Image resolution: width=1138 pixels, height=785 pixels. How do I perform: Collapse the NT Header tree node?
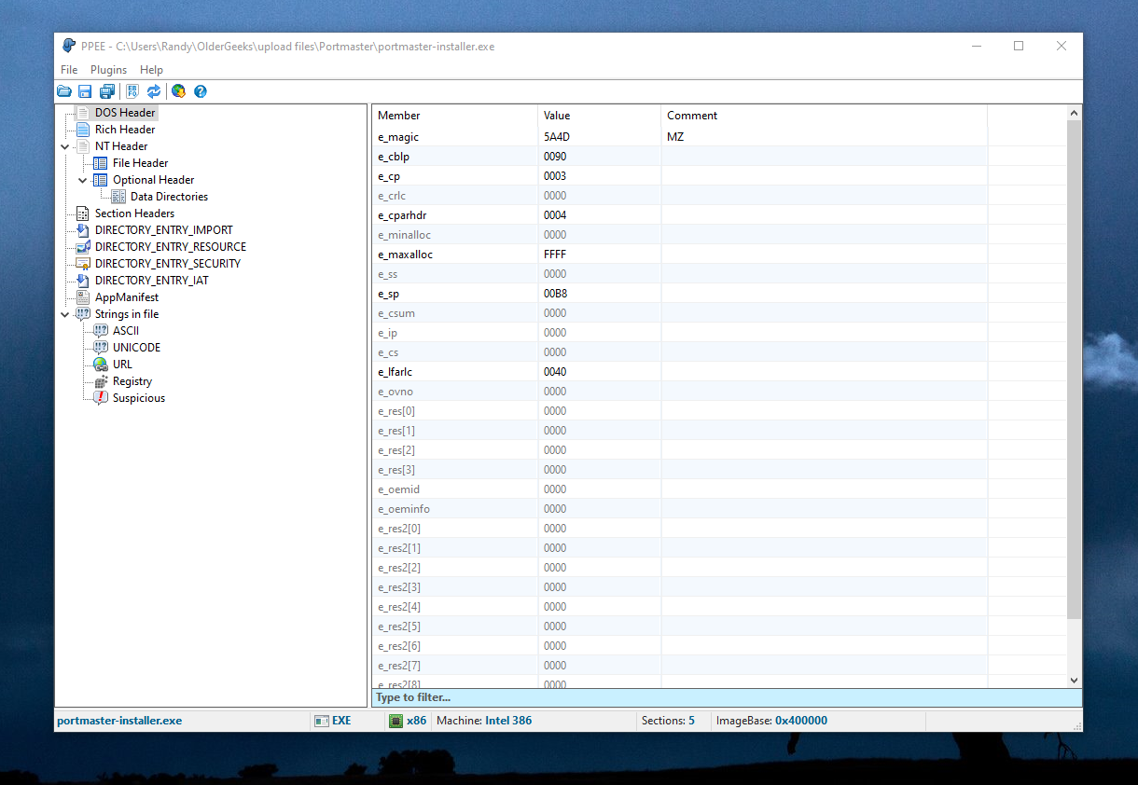point(64,146)
